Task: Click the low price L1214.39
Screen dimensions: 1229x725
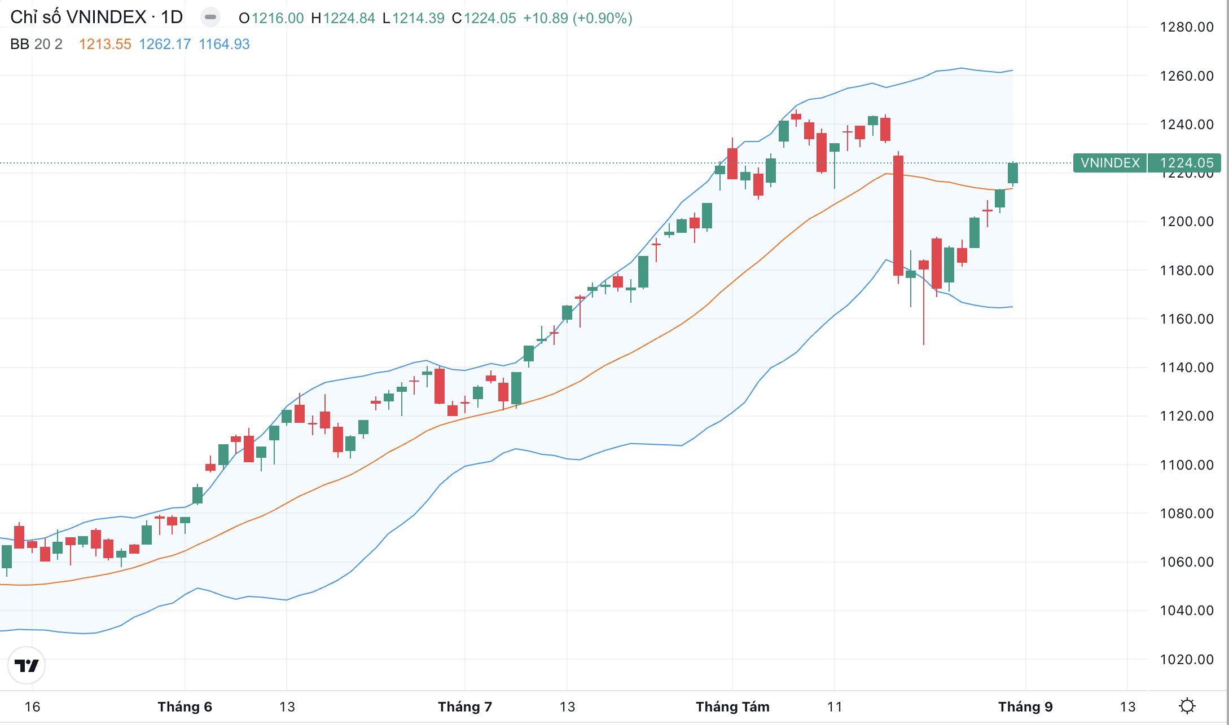Action: [x=414, y=18]
